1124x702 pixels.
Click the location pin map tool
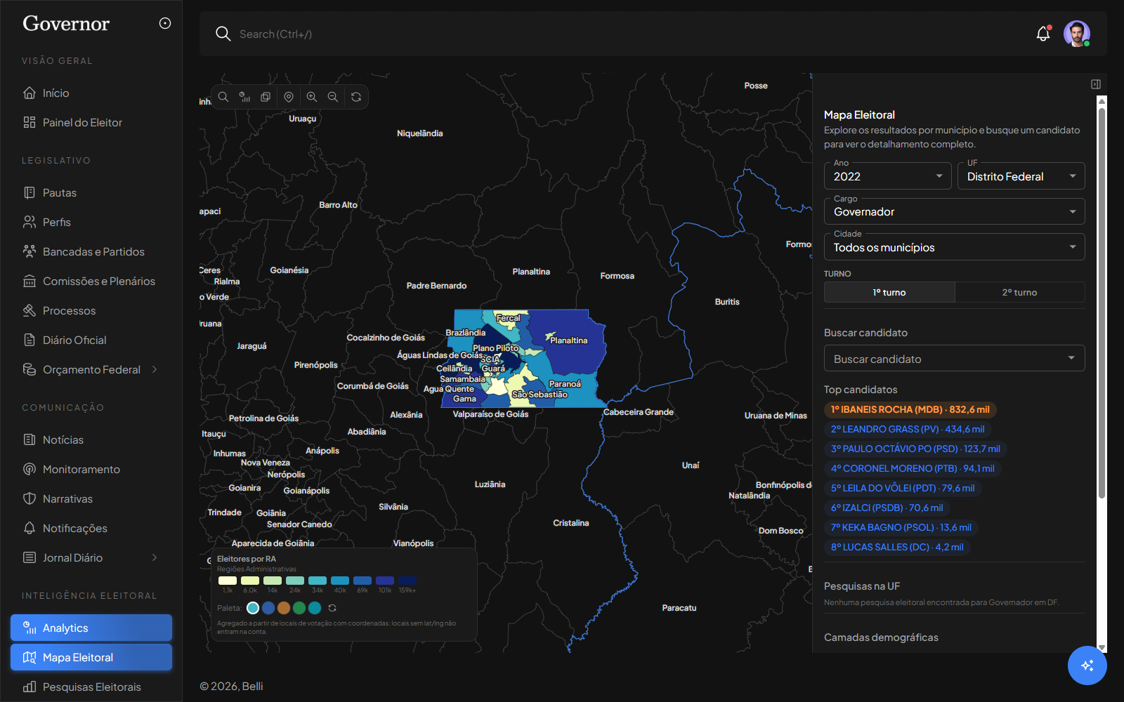tap(289, 97)
